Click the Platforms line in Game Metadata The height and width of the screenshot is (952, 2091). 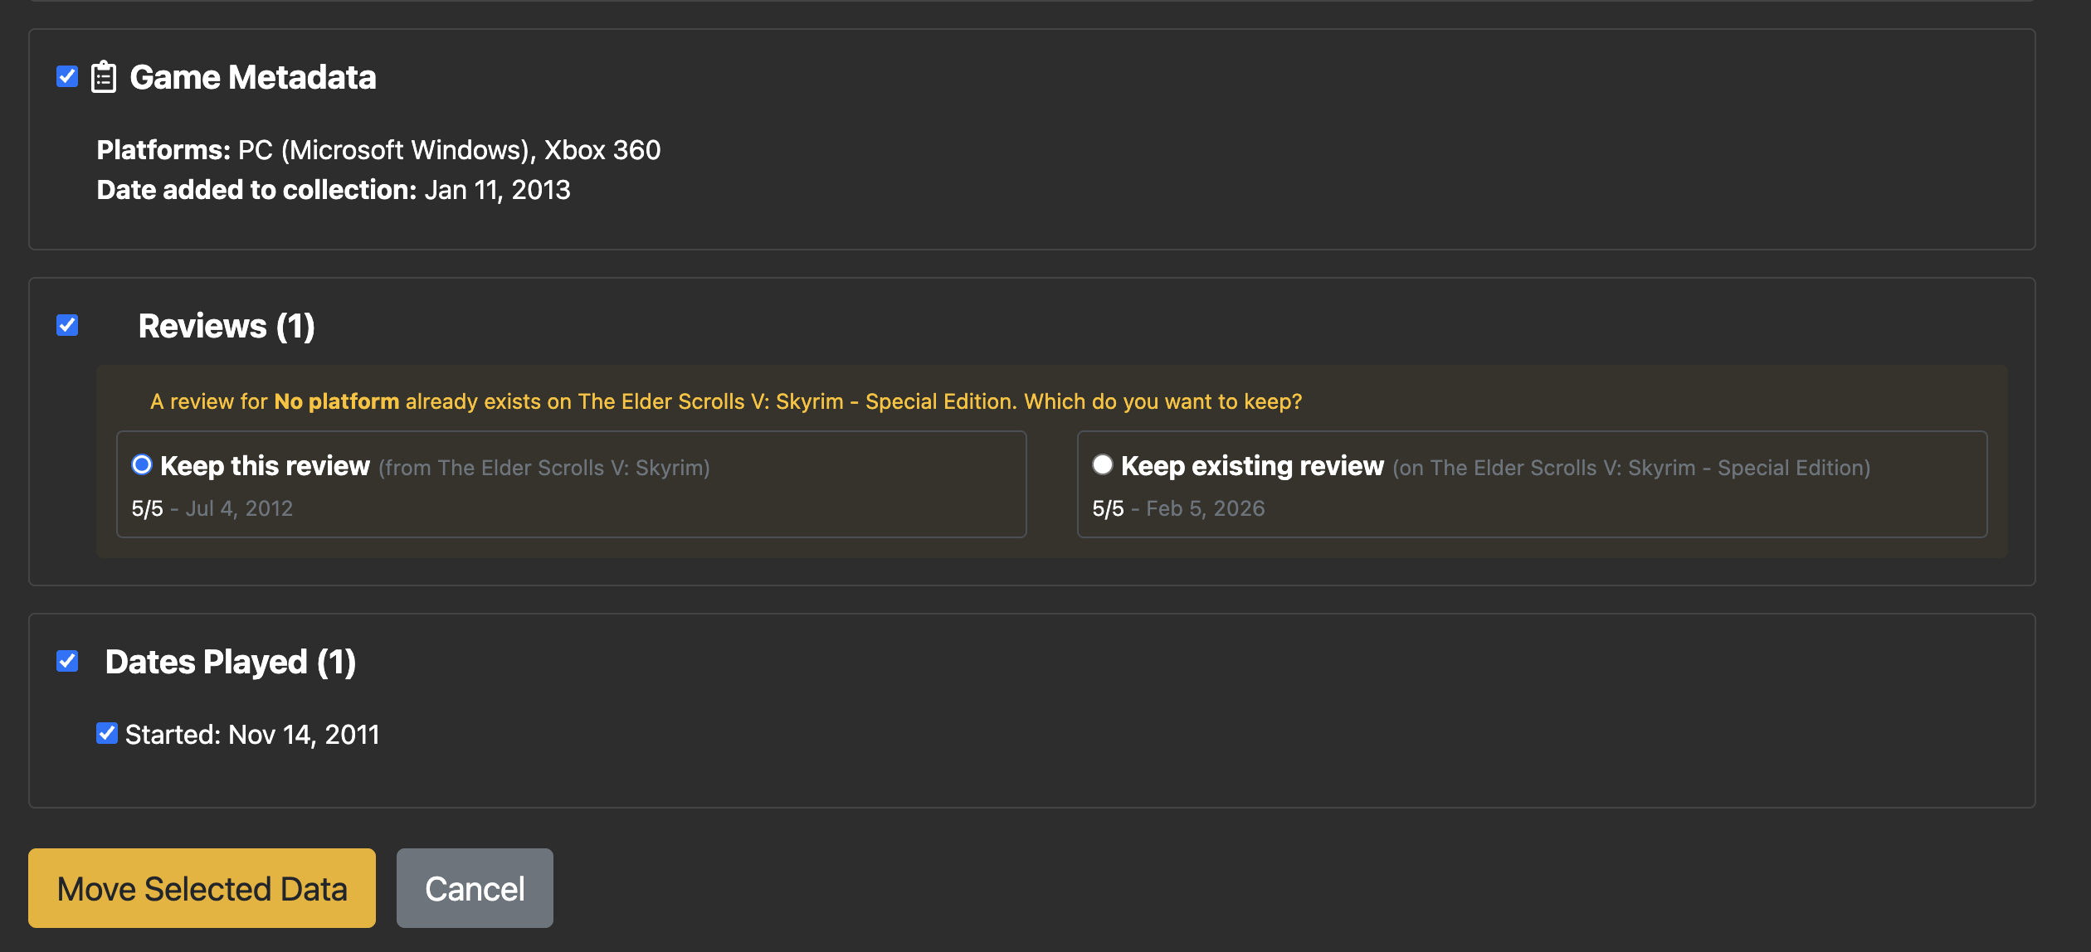pos(378,150)
